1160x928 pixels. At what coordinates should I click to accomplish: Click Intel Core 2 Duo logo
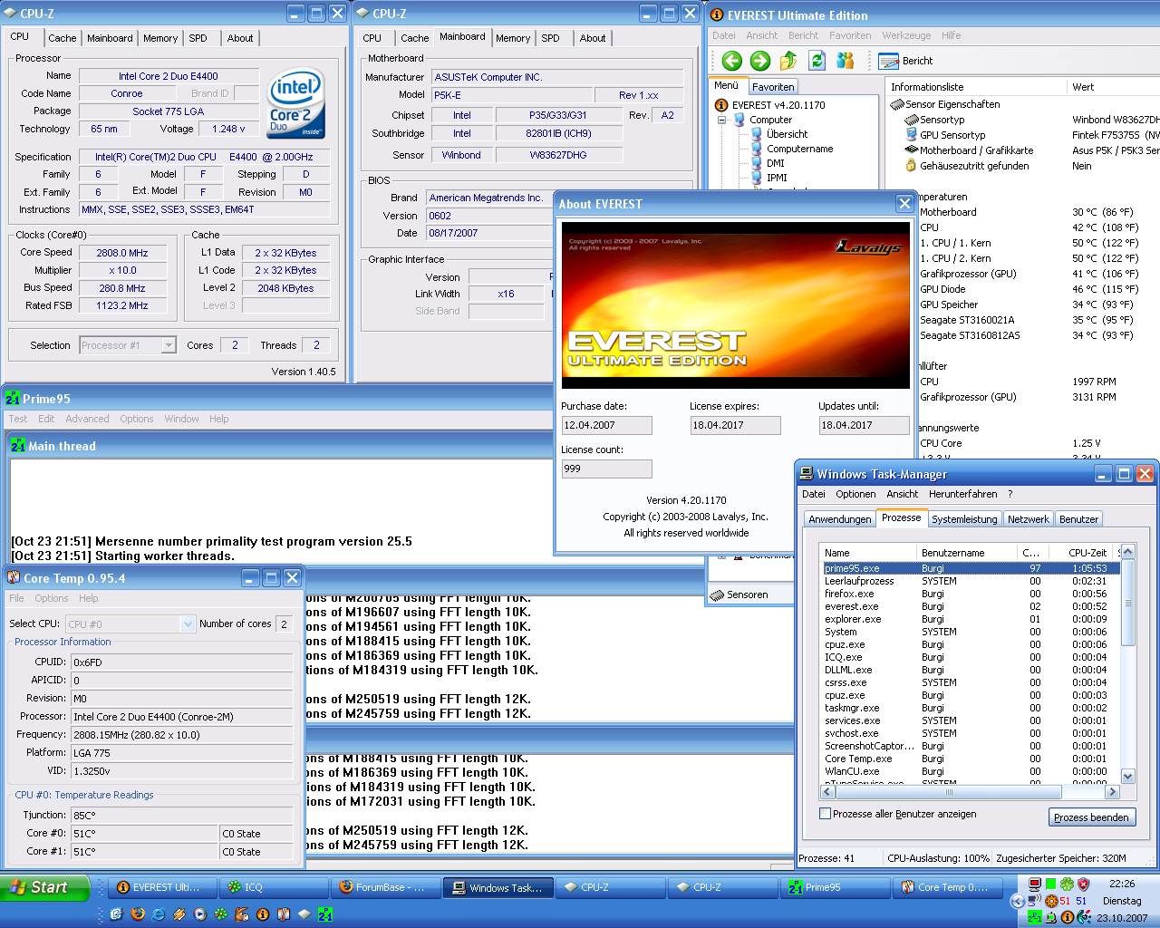coord(296,103)
